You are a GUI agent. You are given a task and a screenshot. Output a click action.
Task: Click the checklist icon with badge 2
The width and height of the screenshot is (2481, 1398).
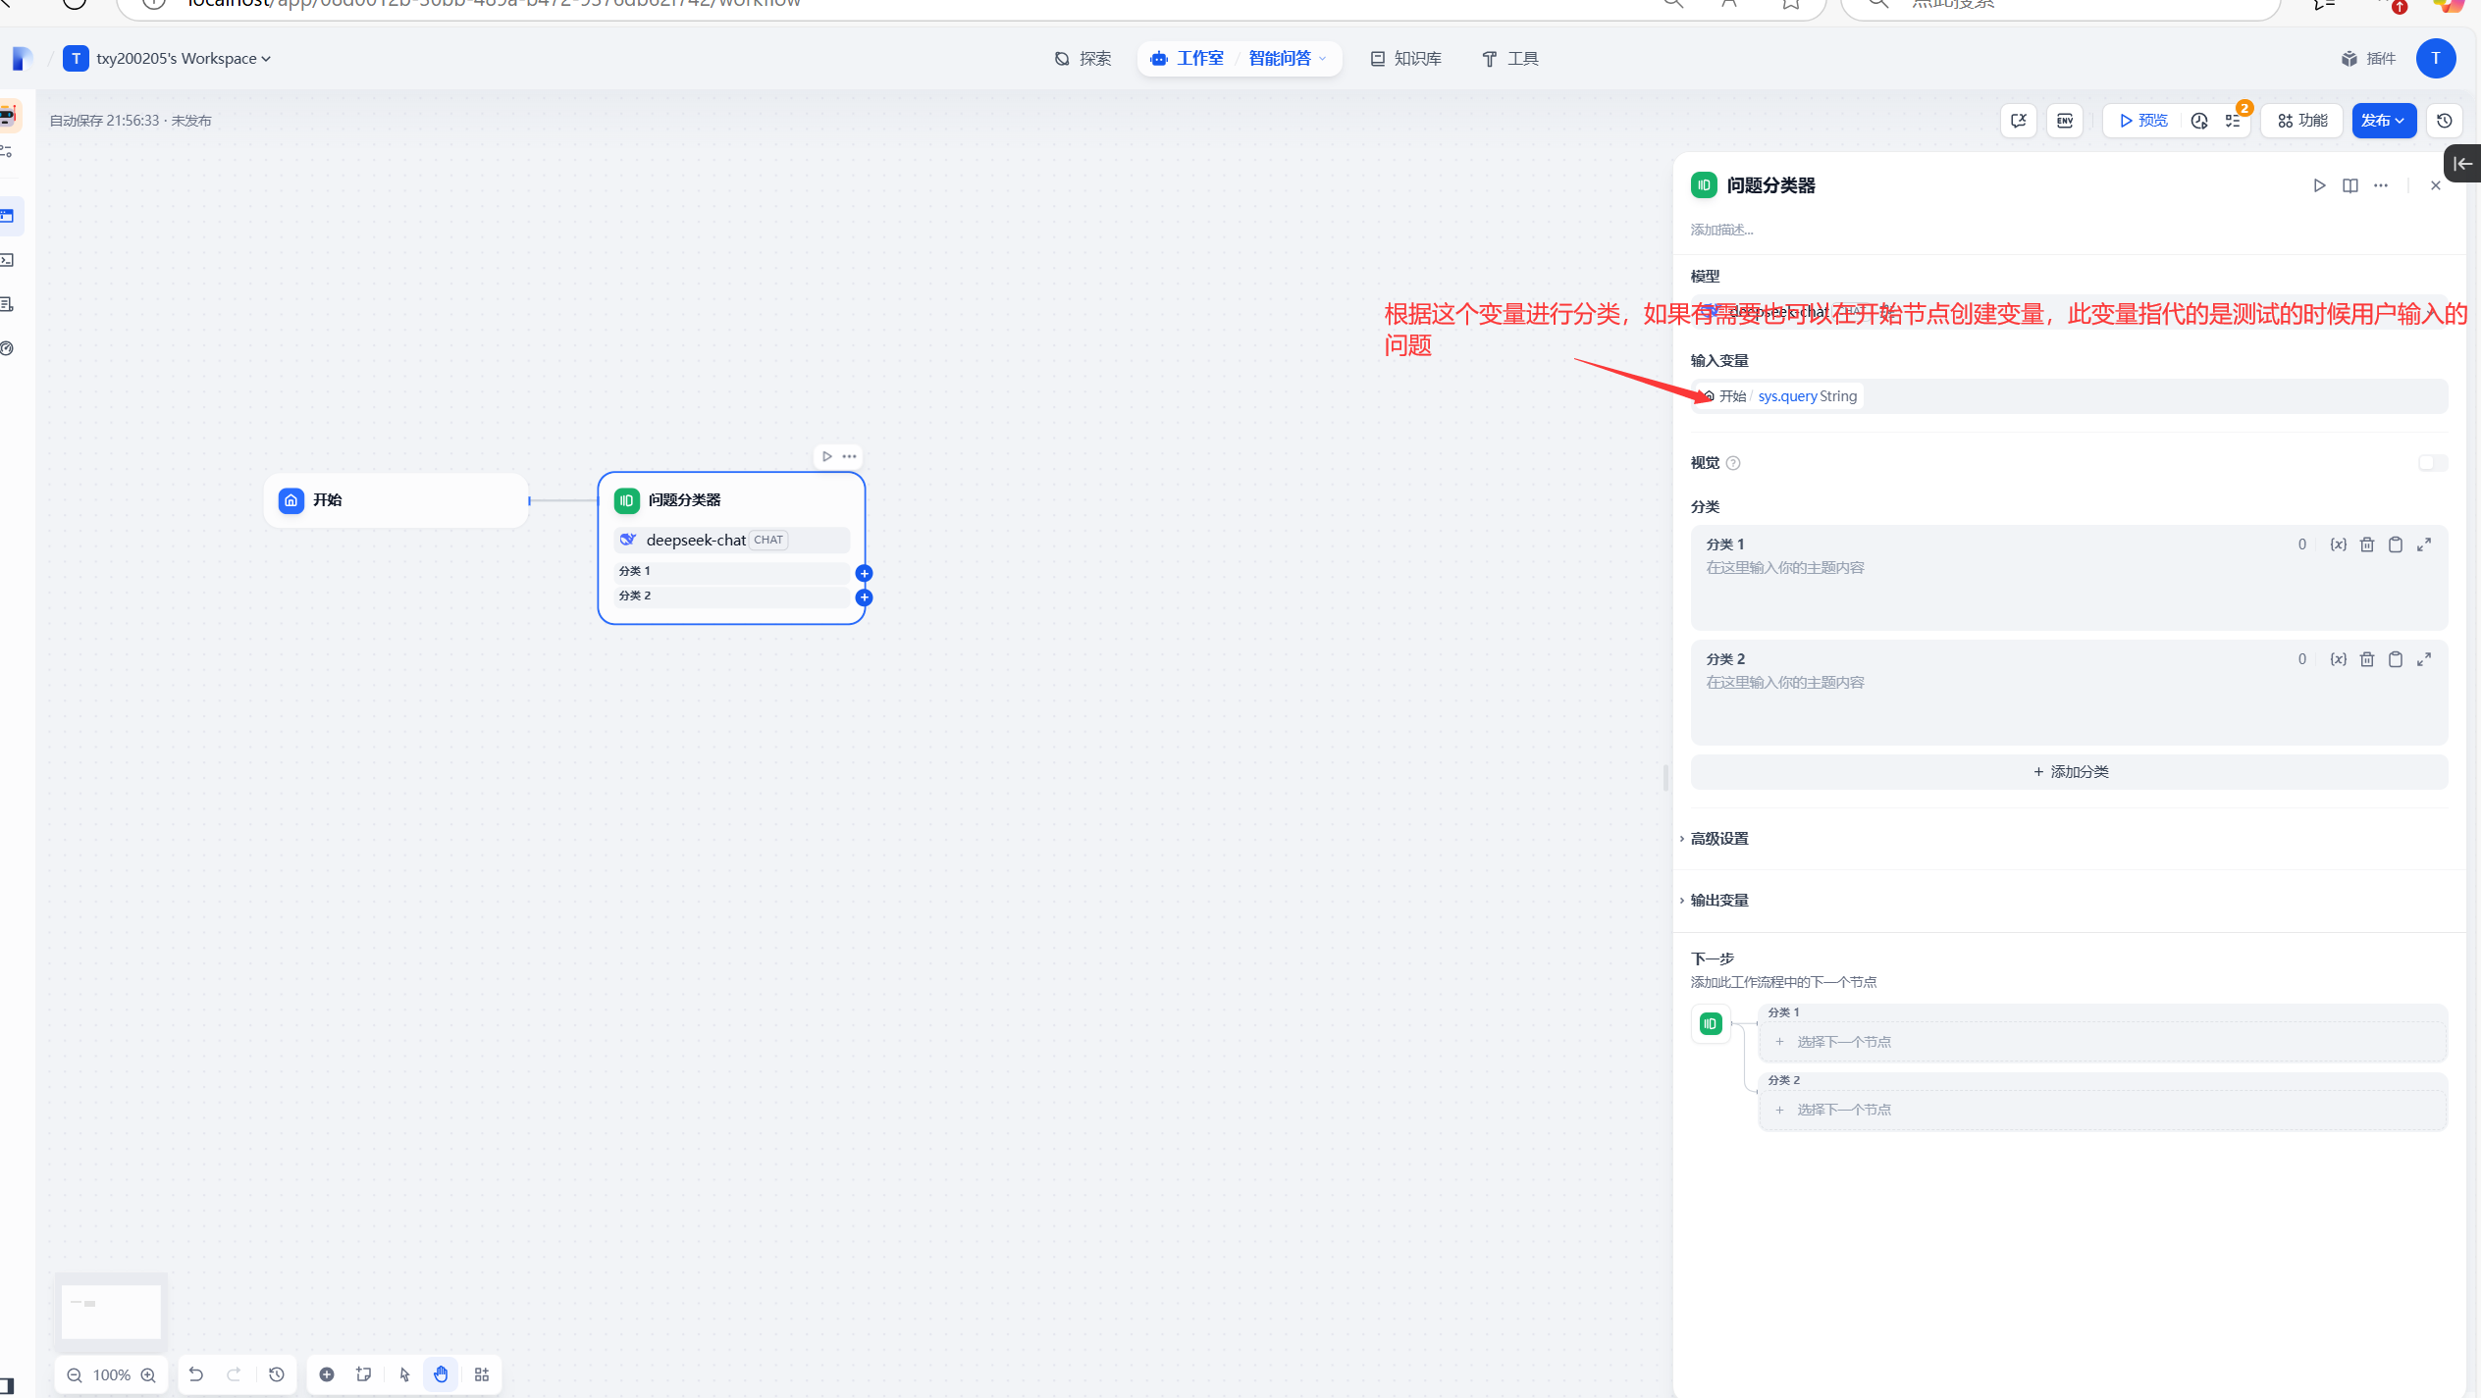pyautogui.click(x=2233, y=121)
